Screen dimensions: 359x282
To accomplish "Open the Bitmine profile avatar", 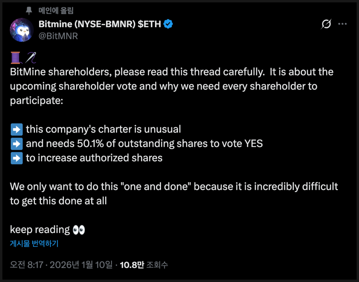I will pos(22,30).
